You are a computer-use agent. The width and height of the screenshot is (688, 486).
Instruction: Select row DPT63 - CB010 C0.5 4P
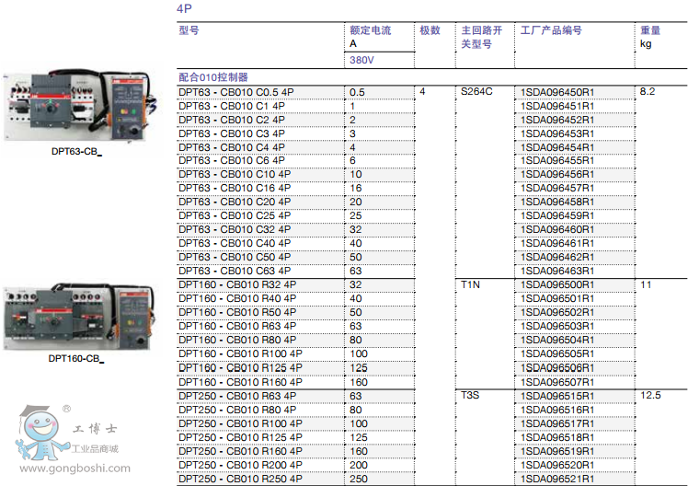236,92
